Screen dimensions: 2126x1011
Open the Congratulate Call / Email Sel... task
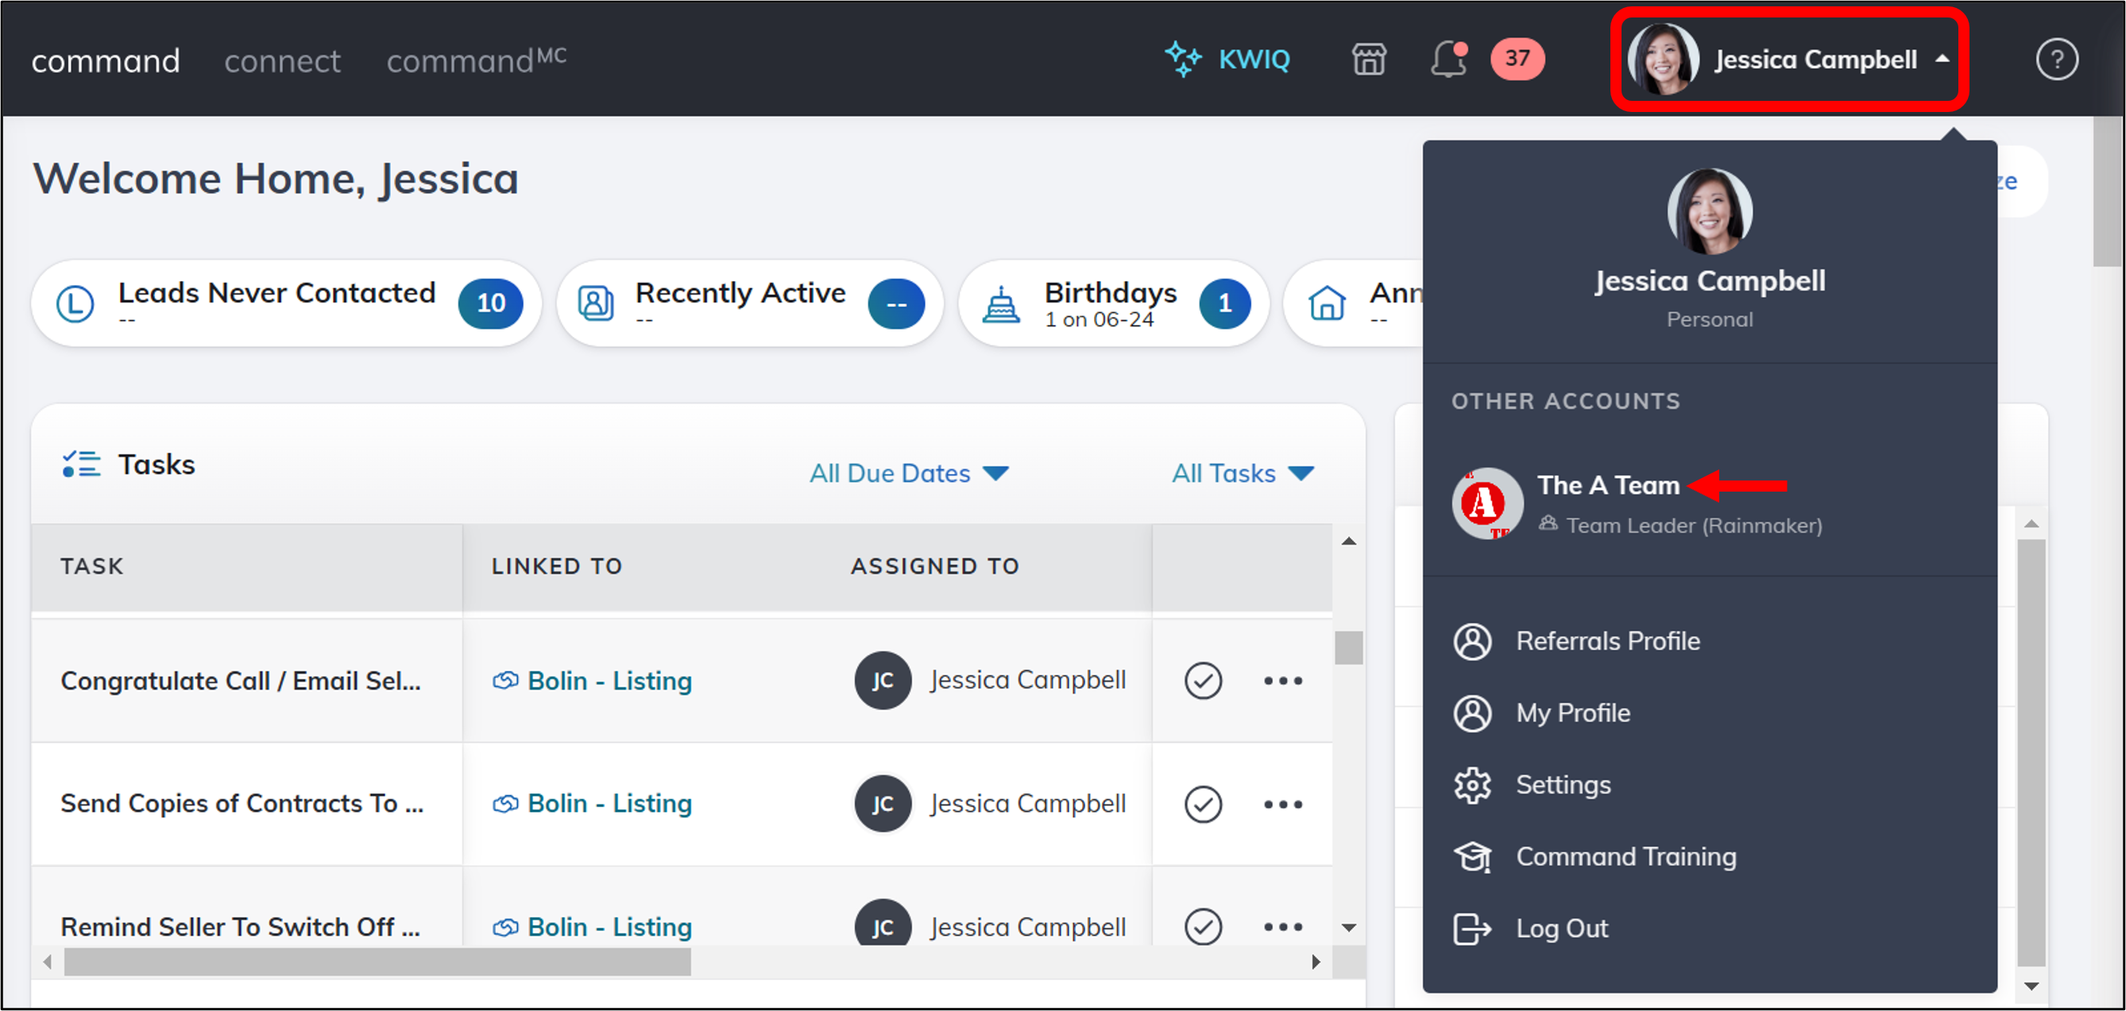(241, 681)
